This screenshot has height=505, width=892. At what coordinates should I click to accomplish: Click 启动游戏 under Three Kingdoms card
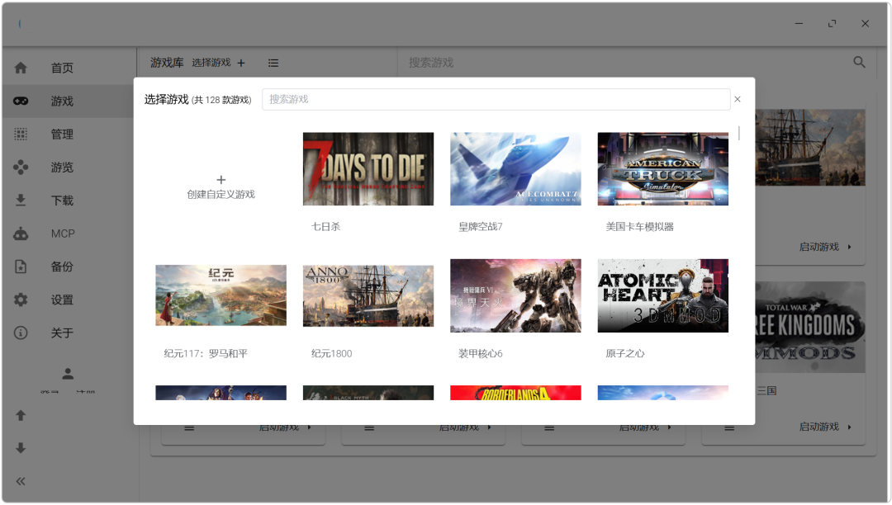point(825,427)
